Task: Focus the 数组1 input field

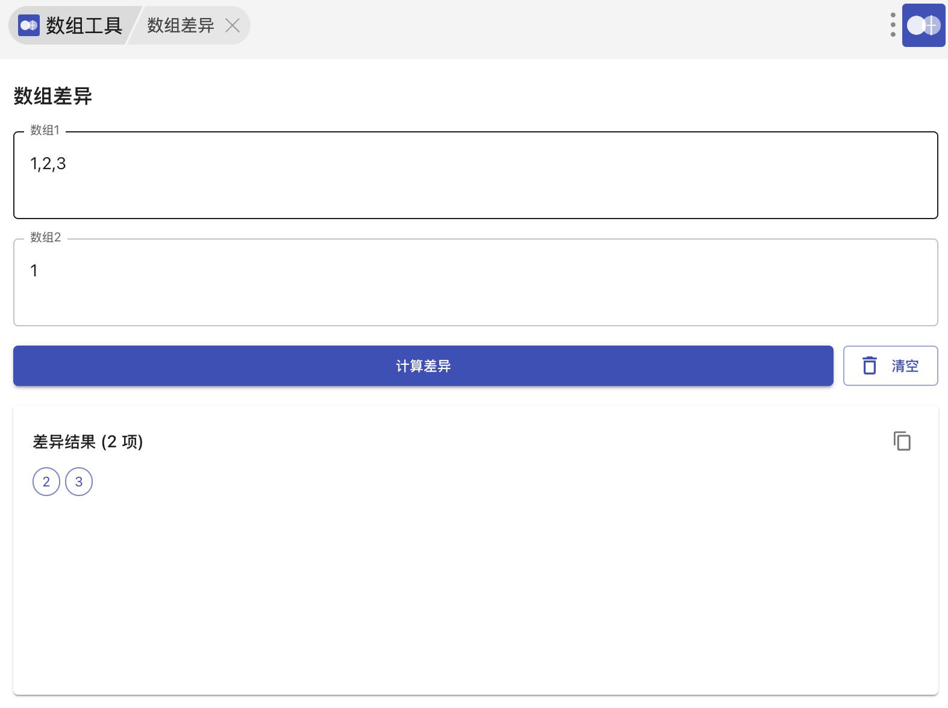Action: tap(475, 187)
